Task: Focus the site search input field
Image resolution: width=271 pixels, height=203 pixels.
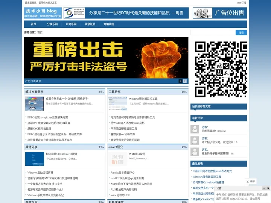Action: [212, 33]
